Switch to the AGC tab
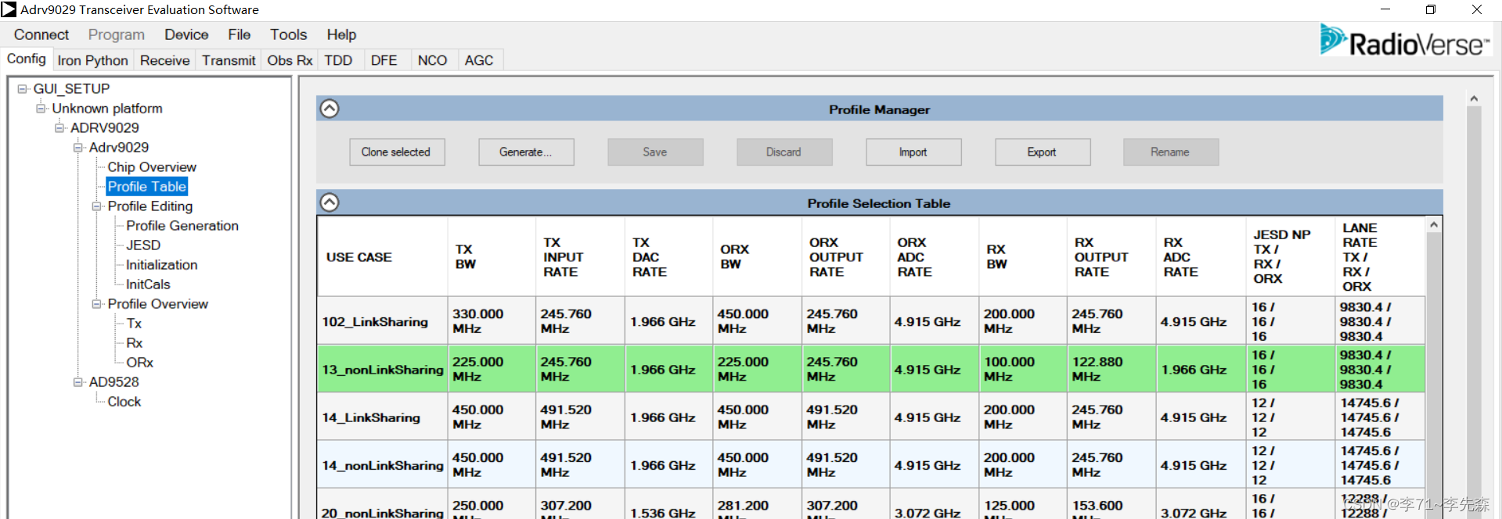Screen dimensions: 1502x519 [x=479, y=60]
